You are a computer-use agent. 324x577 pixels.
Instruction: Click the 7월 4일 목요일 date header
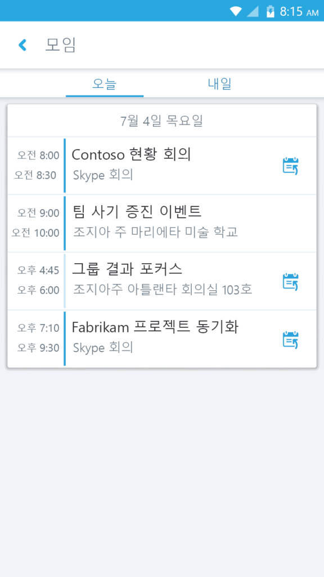162,120
